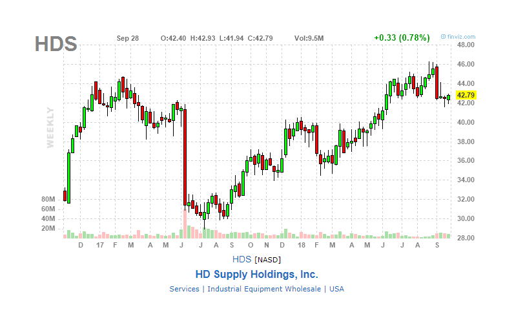The width and height of the screenshot is (514, 327).
Task: Click the 40.00 price axis label
Action: click(x=466, y=122)
